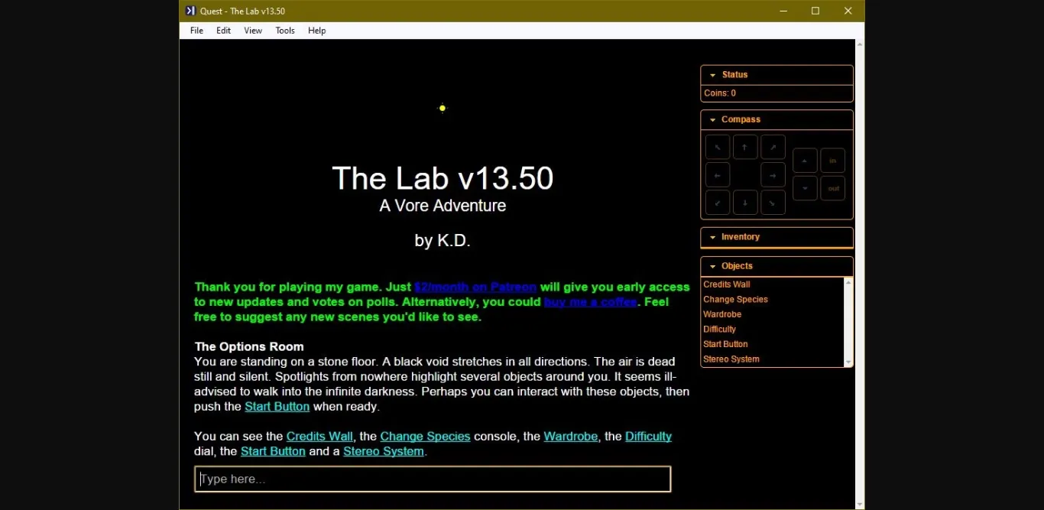Screen dimensions: 1044x510
Task: Click the south arrow on the Compass
Action: 744,202
